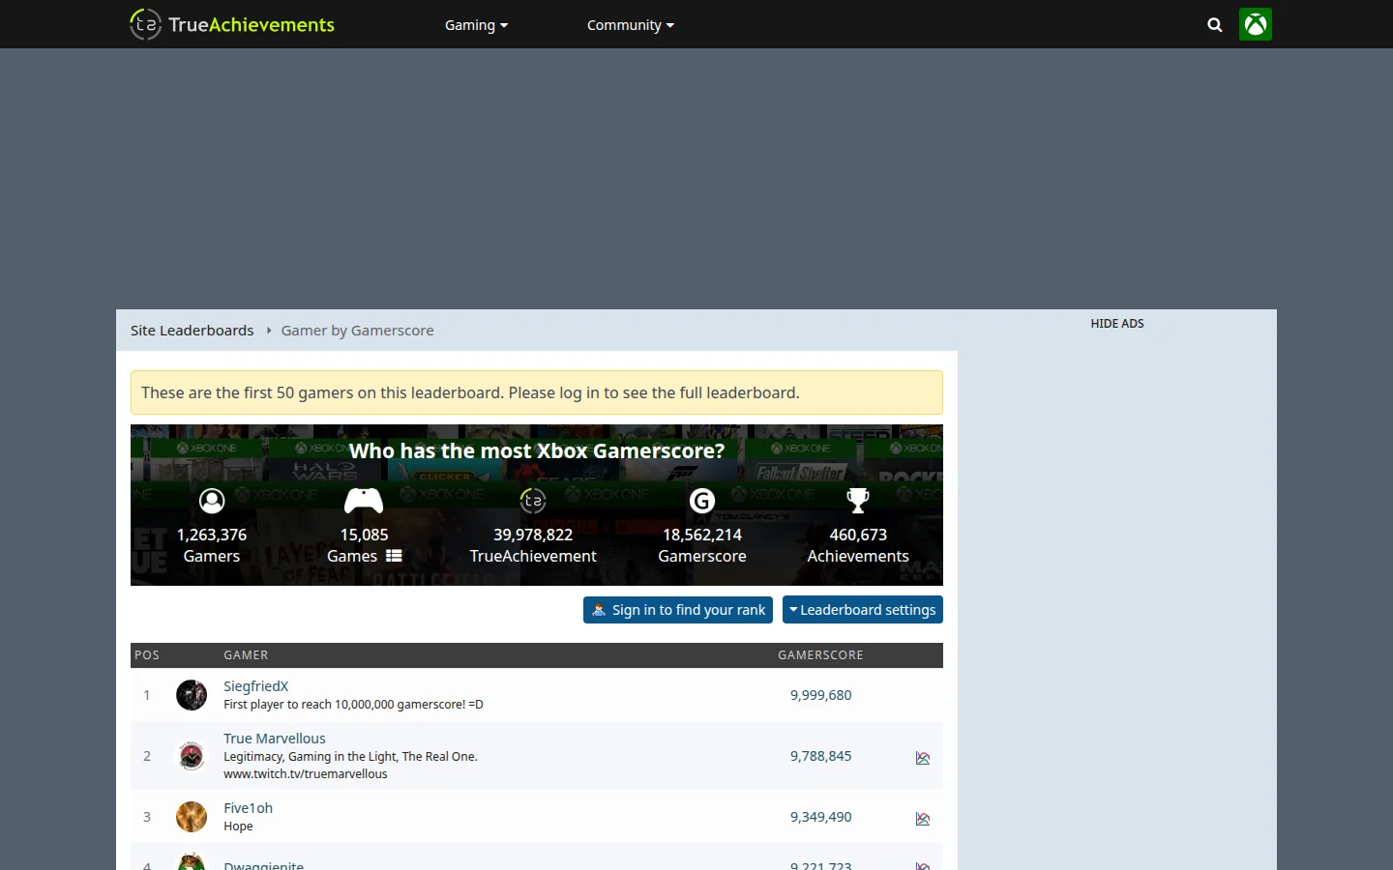Click SiegfriedX avatar image
1393x870 pixels.
click(192, 695)
